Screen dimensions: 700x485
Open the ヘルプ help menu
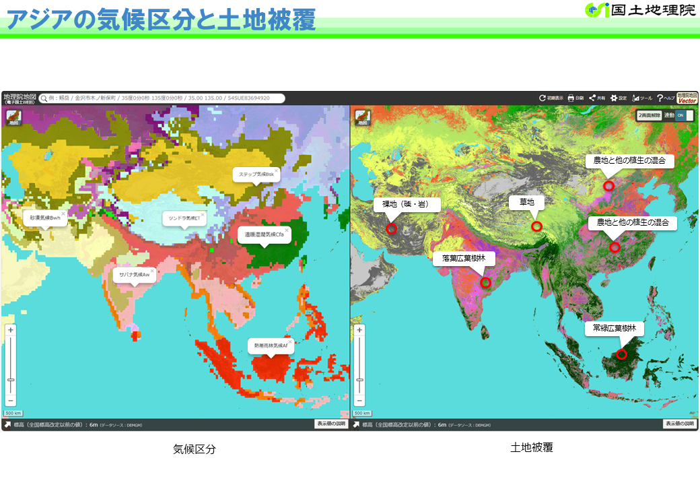pyautogui.click(x=665, y=98)
